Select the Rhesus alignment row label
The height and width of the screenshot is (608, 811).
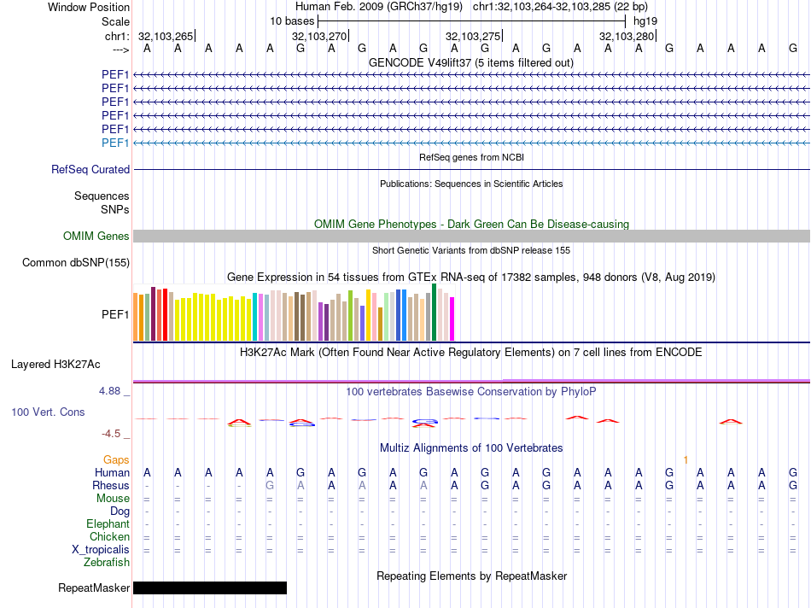pyautogui.click(x=111, y=485)
